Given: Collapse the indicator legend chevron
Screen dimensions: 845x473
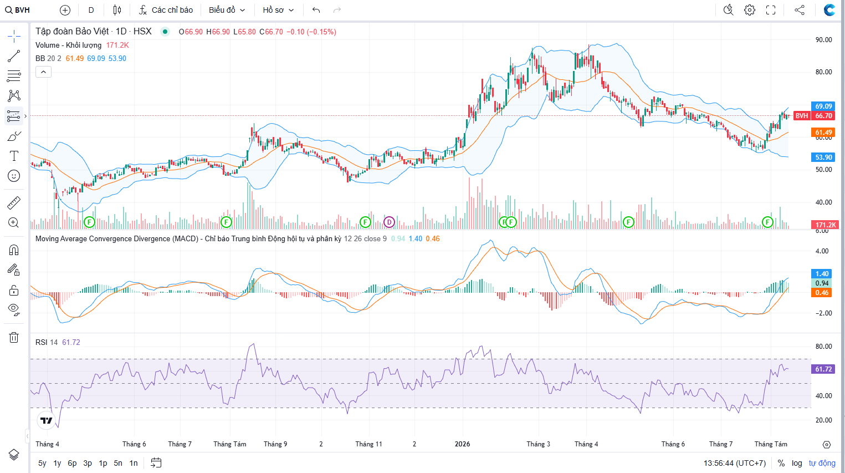Looking at the screenshot, I should [43, 72].
